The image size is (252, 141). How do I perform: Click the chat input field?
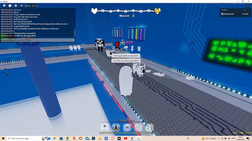38,40
